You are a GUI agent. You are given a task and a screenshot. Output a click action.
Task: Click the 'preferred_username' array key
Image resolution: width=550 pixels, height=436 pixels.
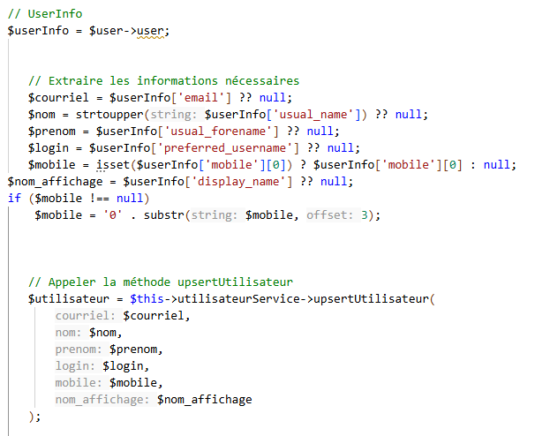coord(233,147)
